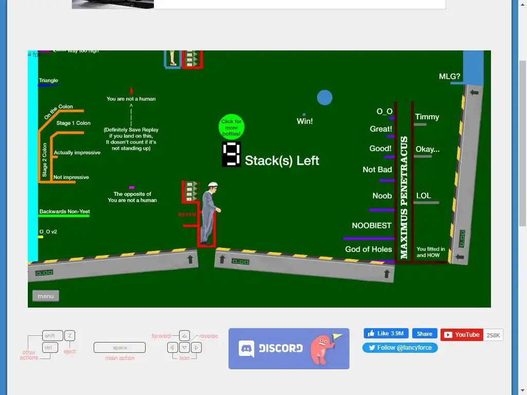Click the 'Triangle' label
This screenshot has height=395, width=527.
48,81
